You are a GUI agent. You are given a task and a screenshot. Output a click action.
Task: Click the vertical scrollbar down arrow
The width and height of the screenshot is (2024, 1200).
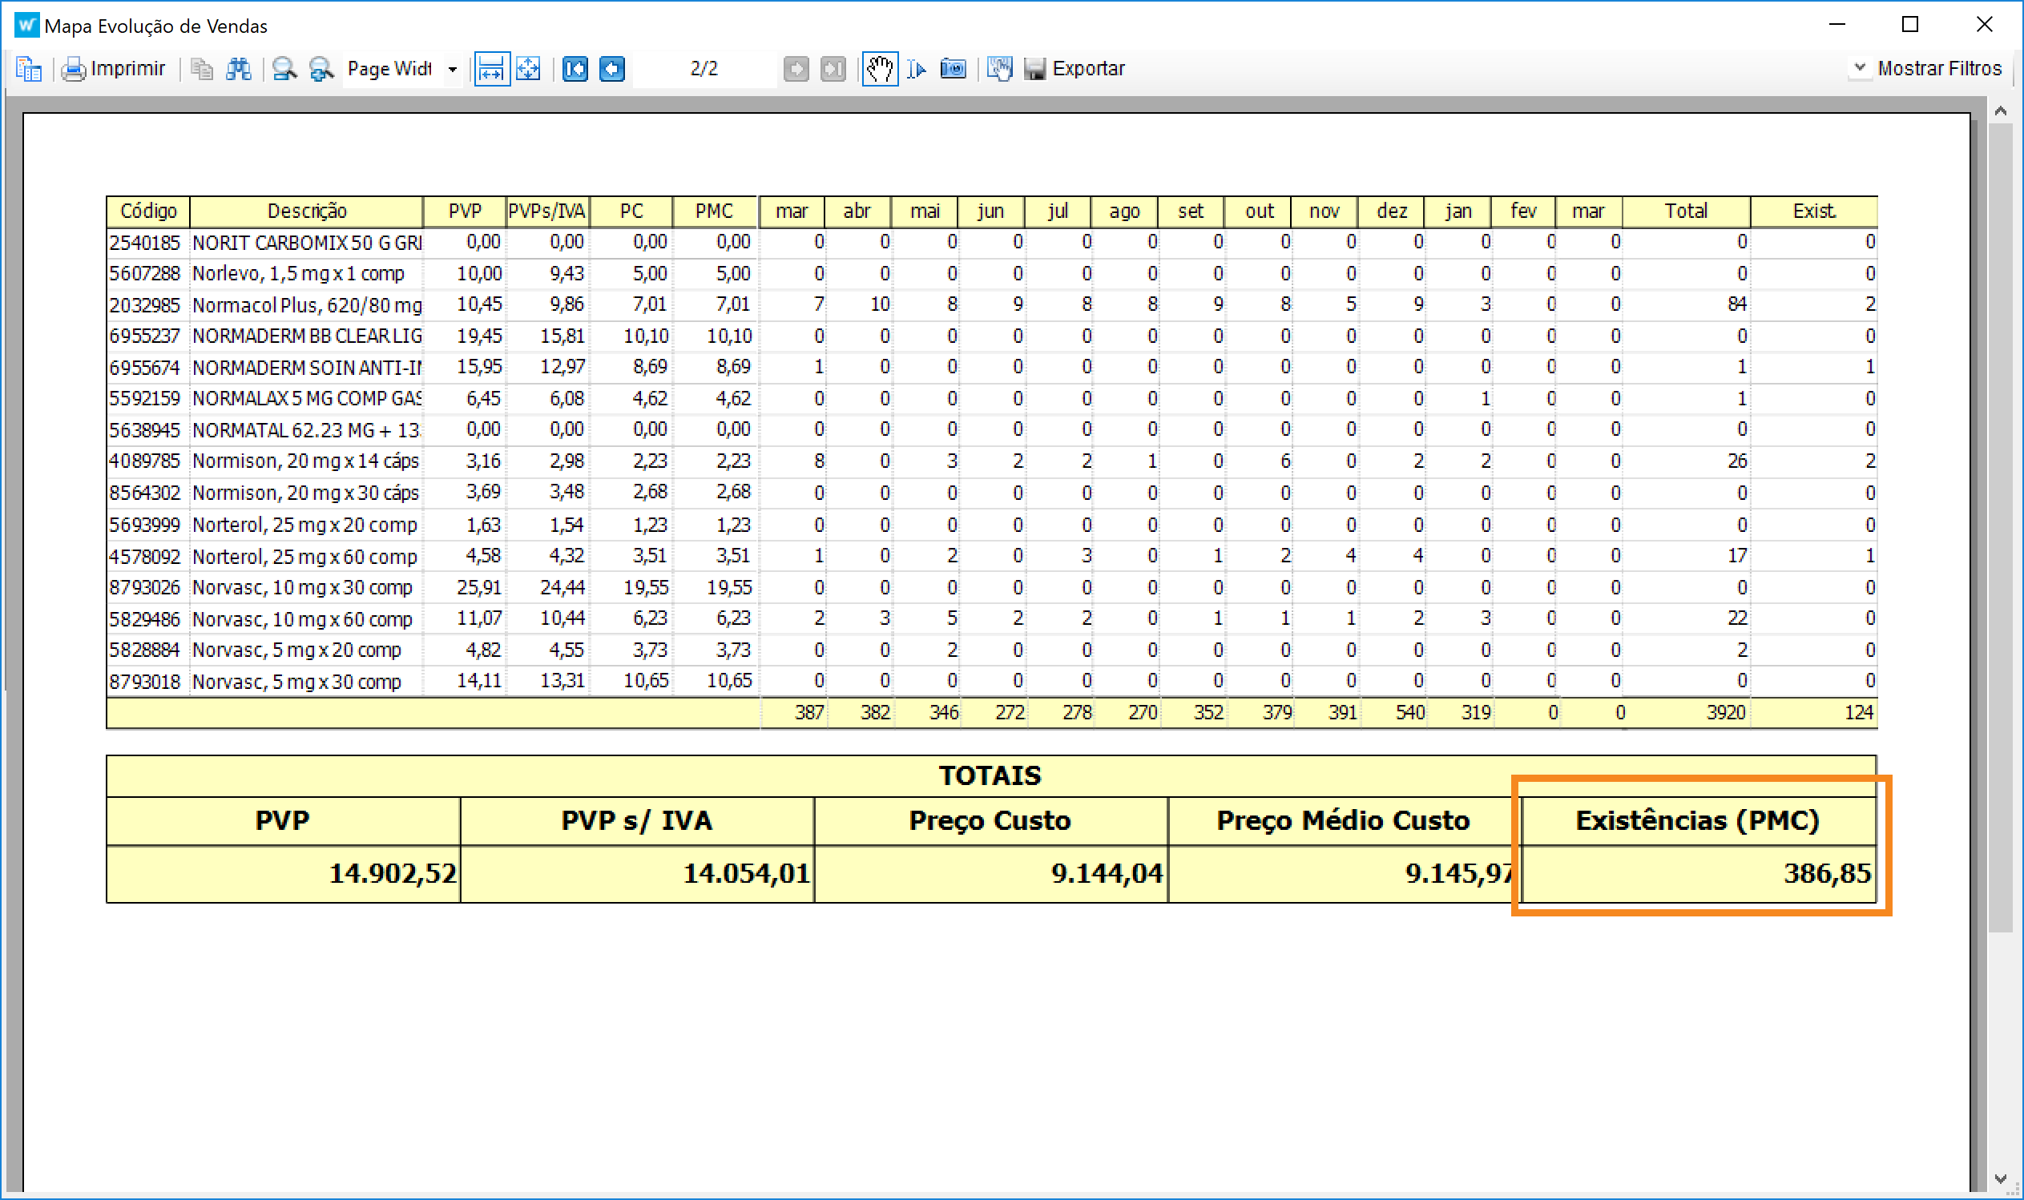(x=2000, y=1179)
